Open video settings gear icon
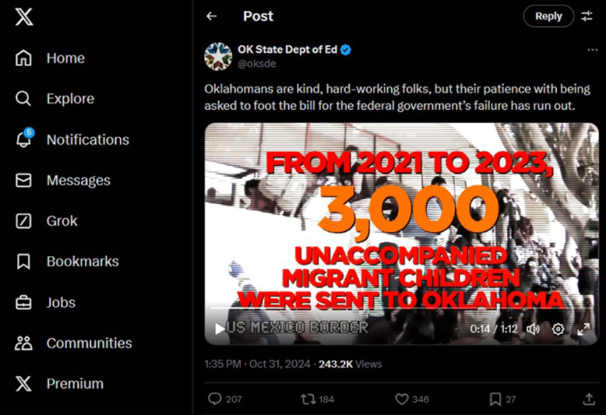Viewport: 606px width, 415px height. pos(558,329)
